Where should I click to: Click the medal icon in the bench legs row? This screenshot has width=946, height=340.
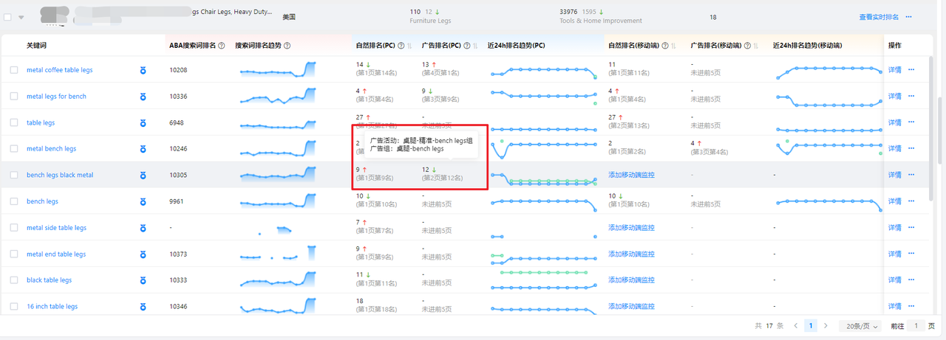coord(143,201)
